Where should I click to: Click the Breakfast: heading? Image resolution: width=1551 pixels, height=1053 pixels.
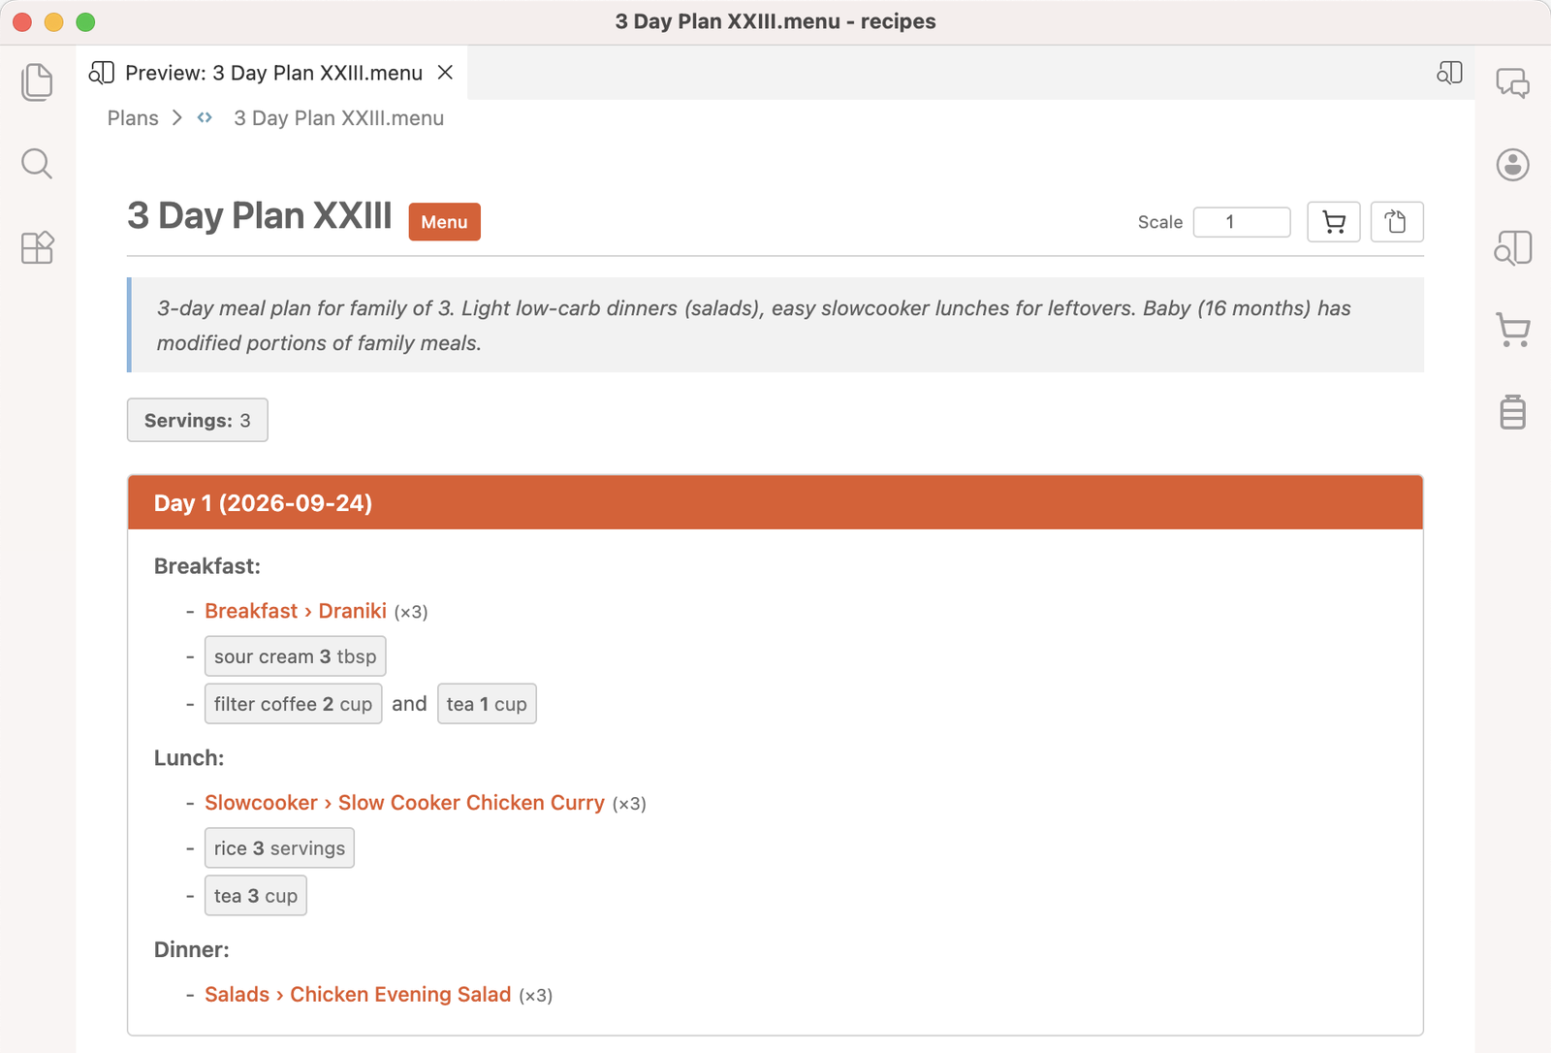[x=207, y=566]
